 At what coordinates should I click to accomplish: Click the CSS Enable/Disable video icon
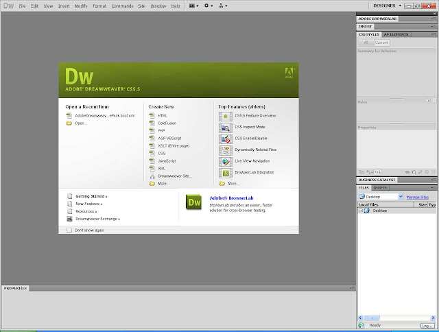[x=226, y=139]
